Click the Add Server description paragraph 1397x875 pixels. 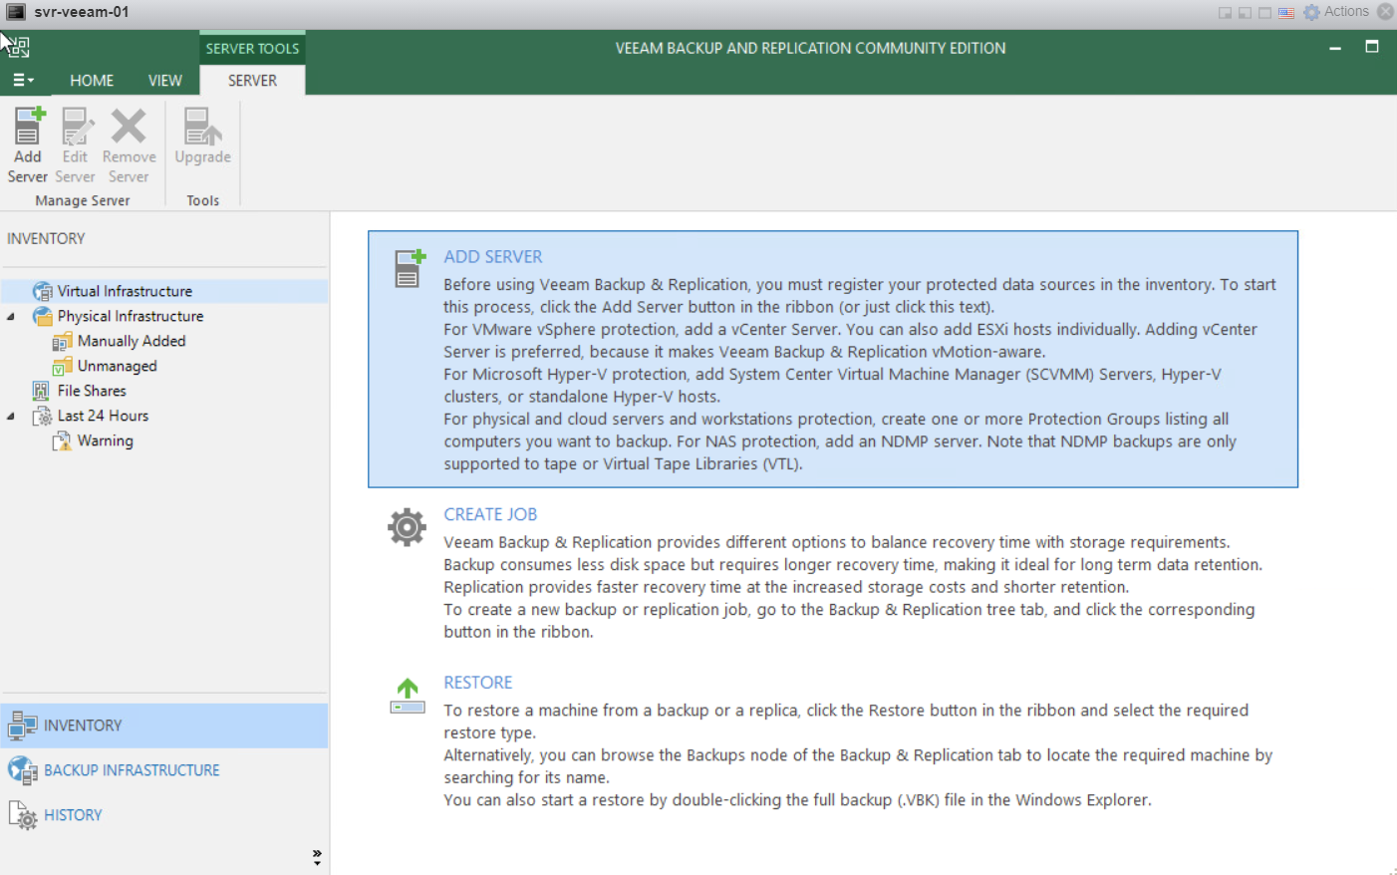(x=860, y=374)
